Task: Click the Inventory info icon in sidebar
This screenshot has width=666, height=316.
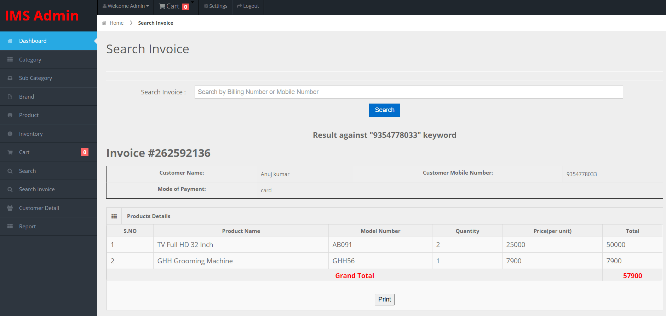Action: pos(10,134)
